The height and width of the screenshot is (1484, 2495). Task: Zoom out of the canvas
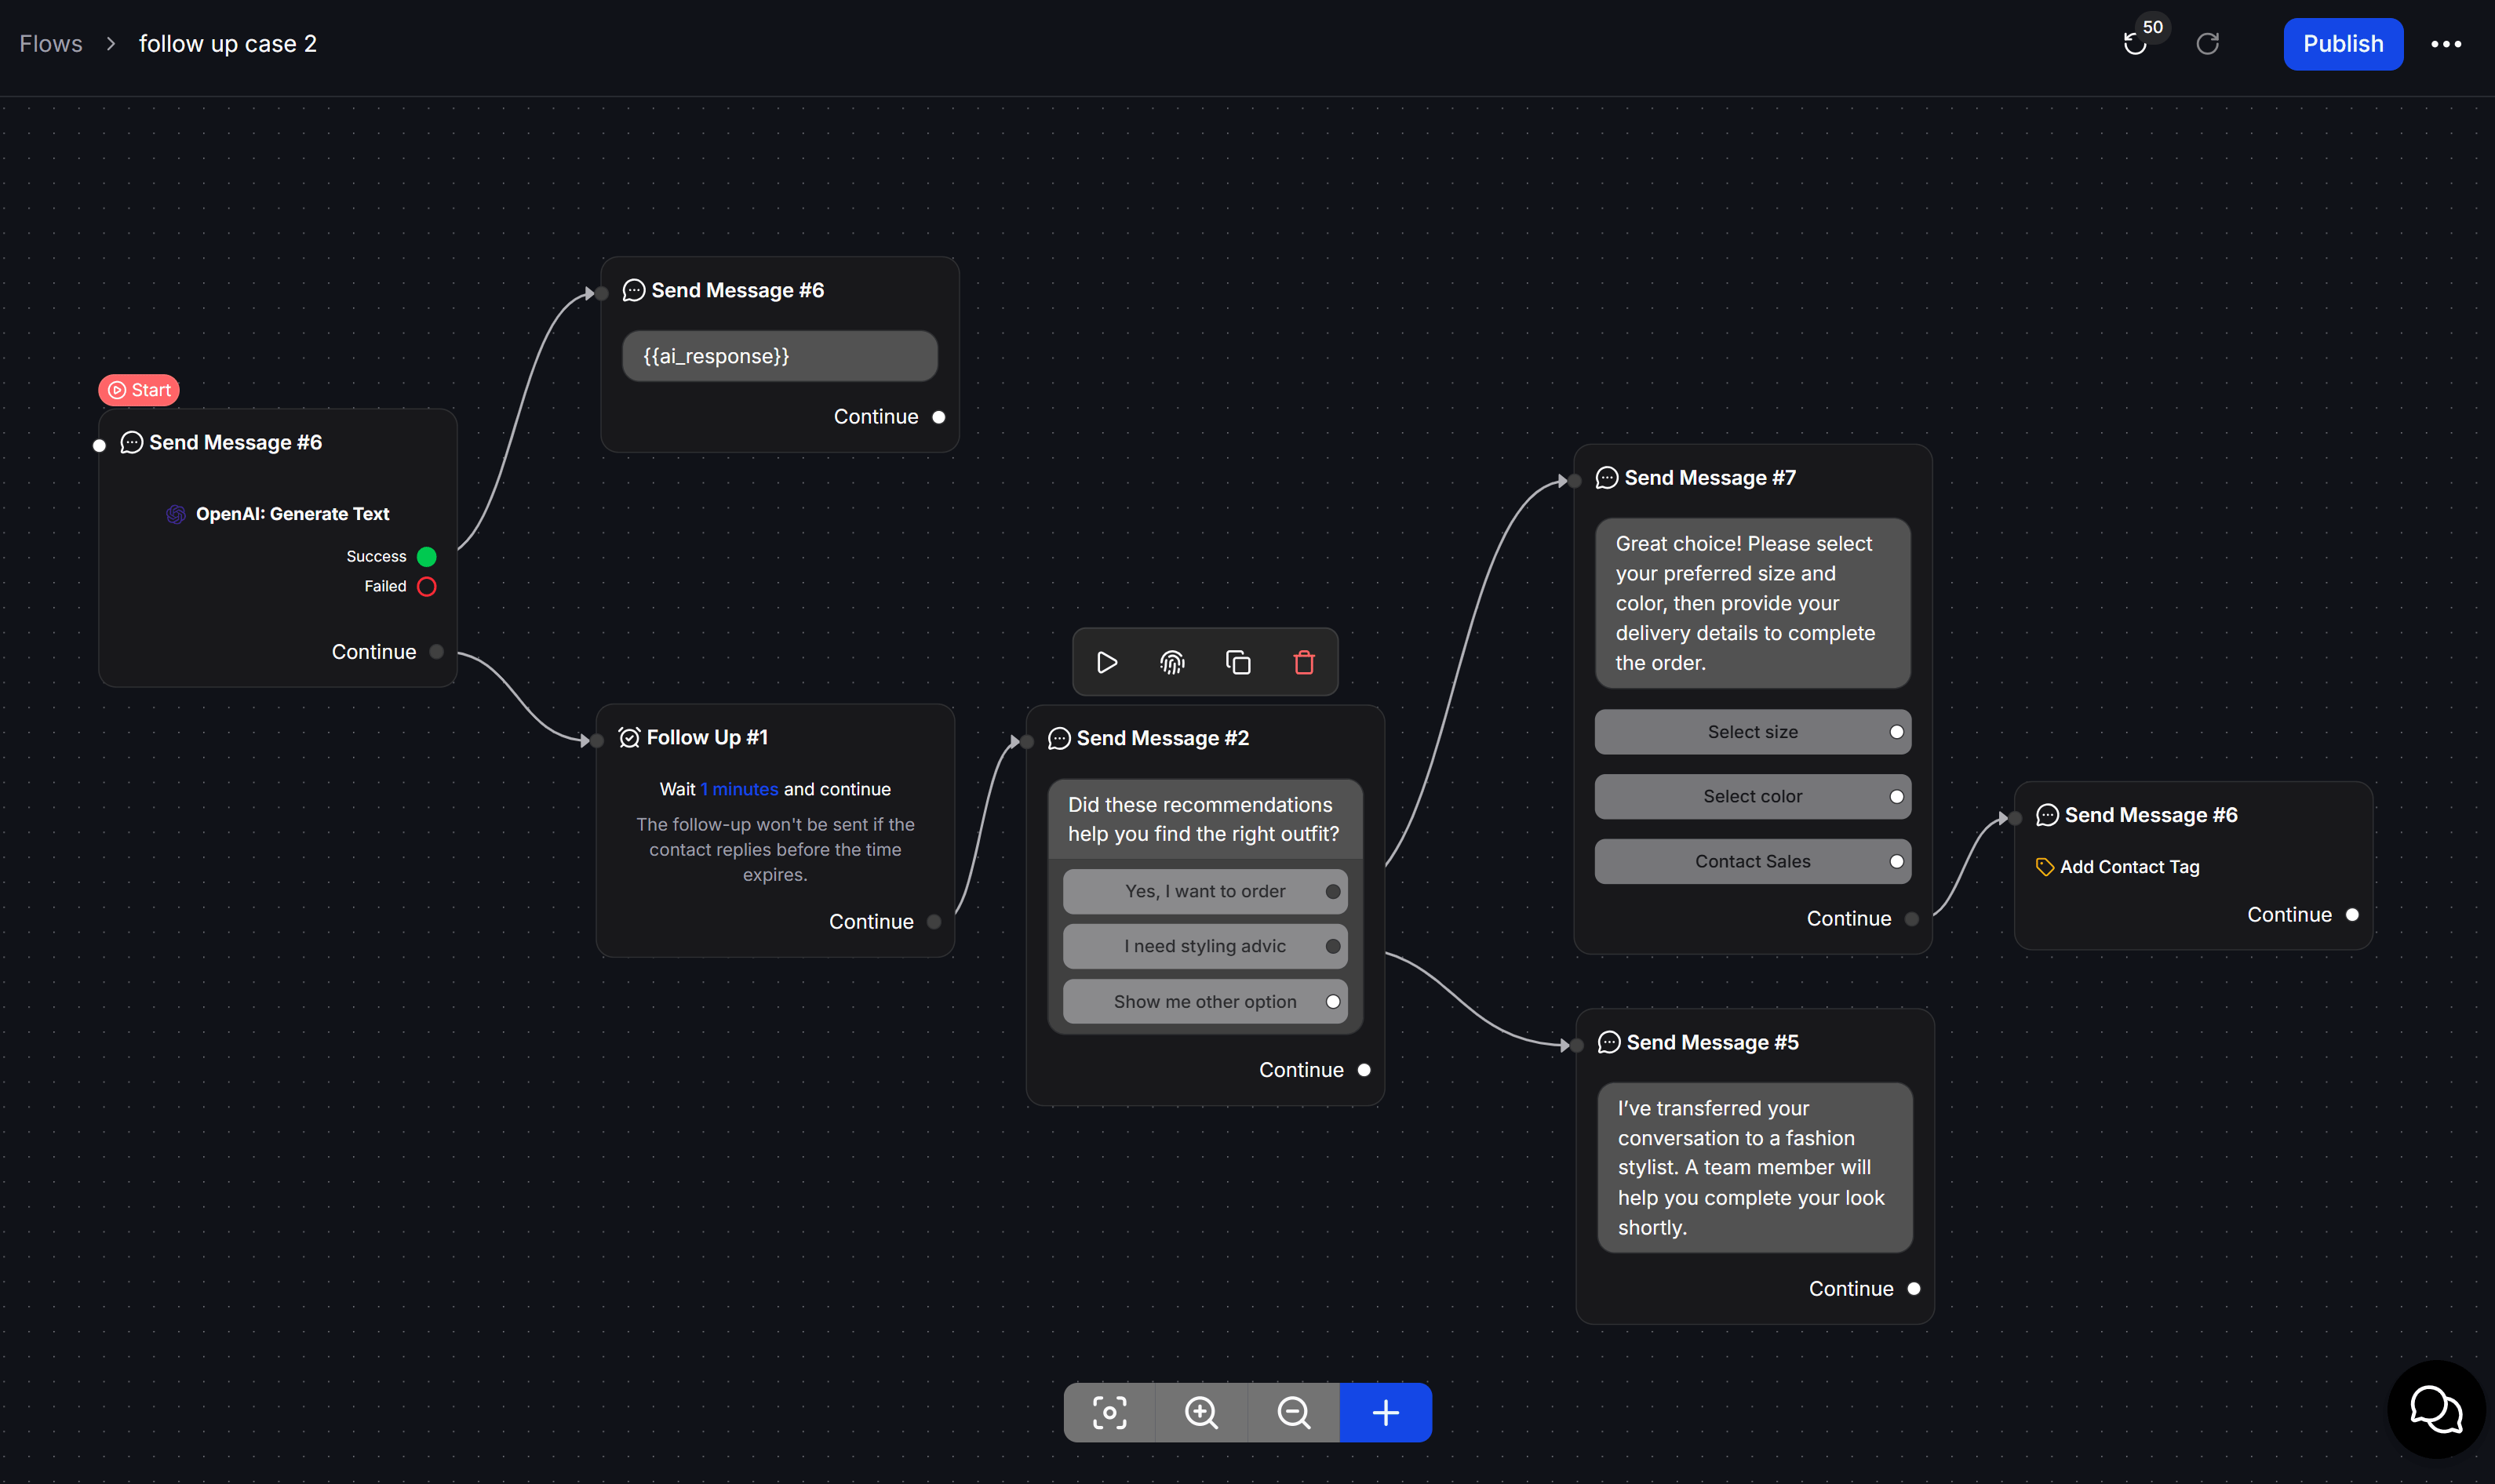(1293, 1412)
